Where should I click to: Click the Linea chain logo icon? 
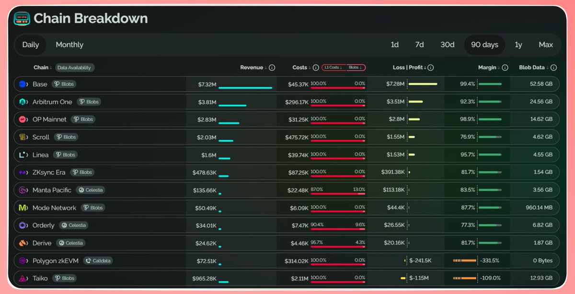(23, 155)
